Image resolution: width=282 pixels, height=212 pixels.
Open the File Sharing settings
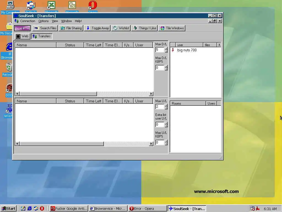pyautogui.click(x=71, y=28)
